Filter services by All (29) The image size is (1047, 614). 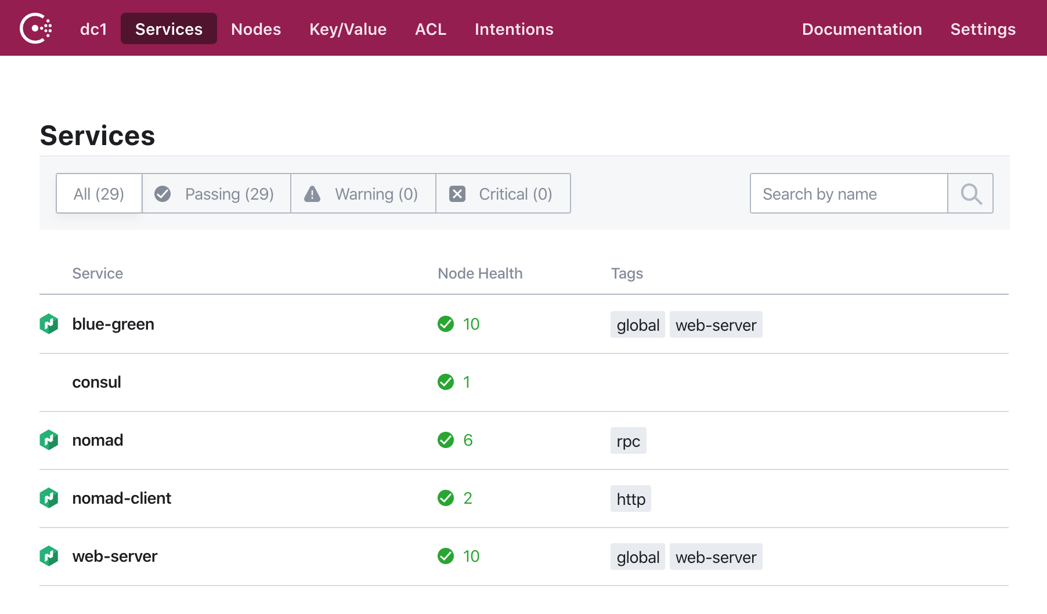pyautogui.click(x=99, y=194)
